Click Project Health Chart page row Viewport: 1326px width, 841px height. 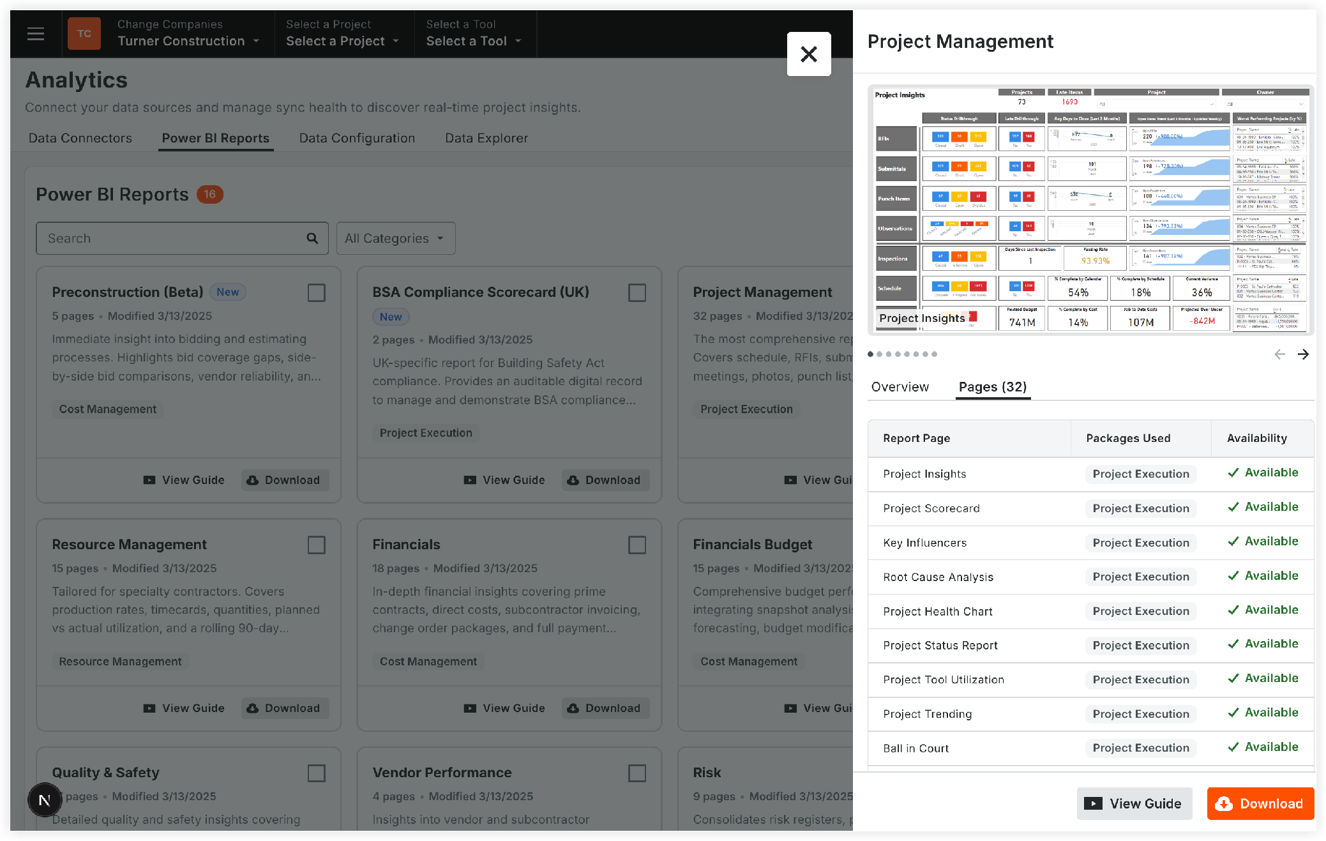pyautogui.click(x=1090, y=611)
